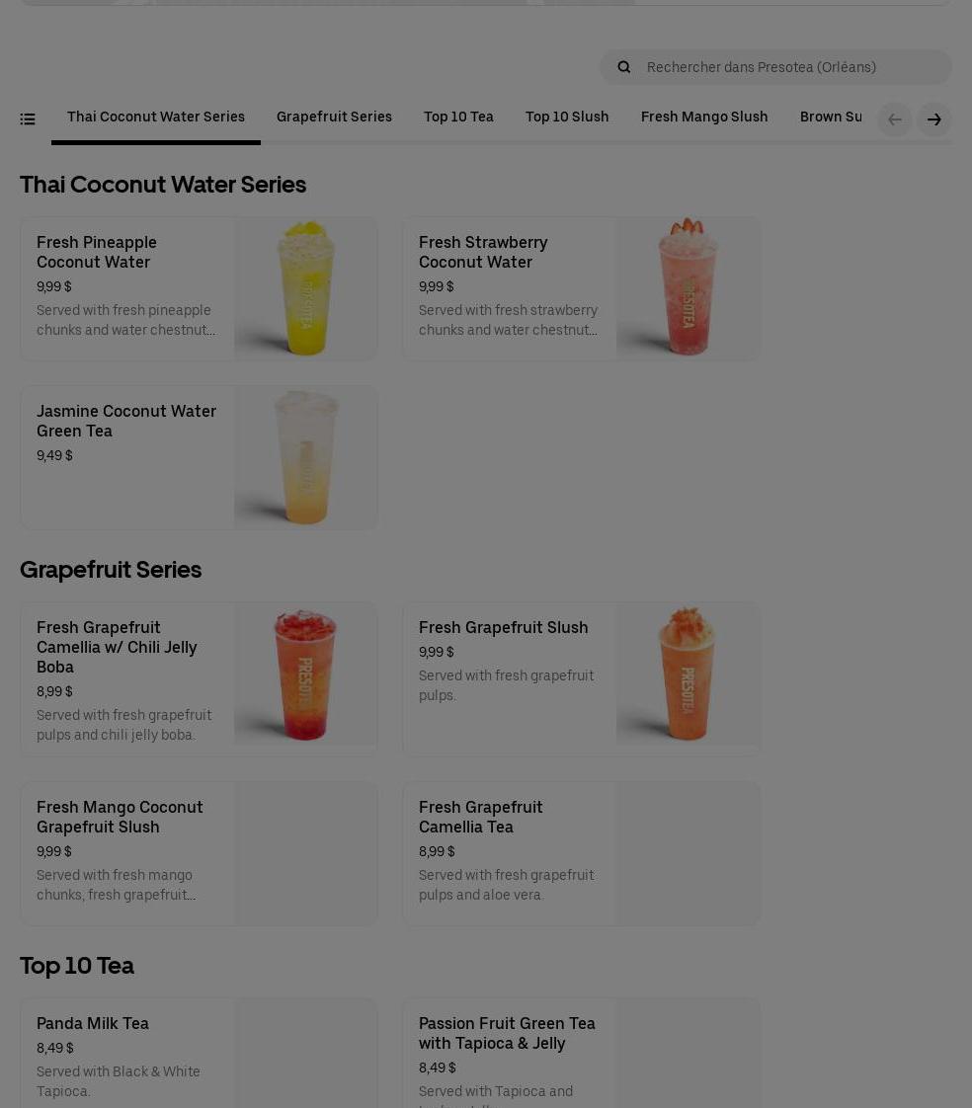
Task: Click the search magnifier icon
Action: 623,67
